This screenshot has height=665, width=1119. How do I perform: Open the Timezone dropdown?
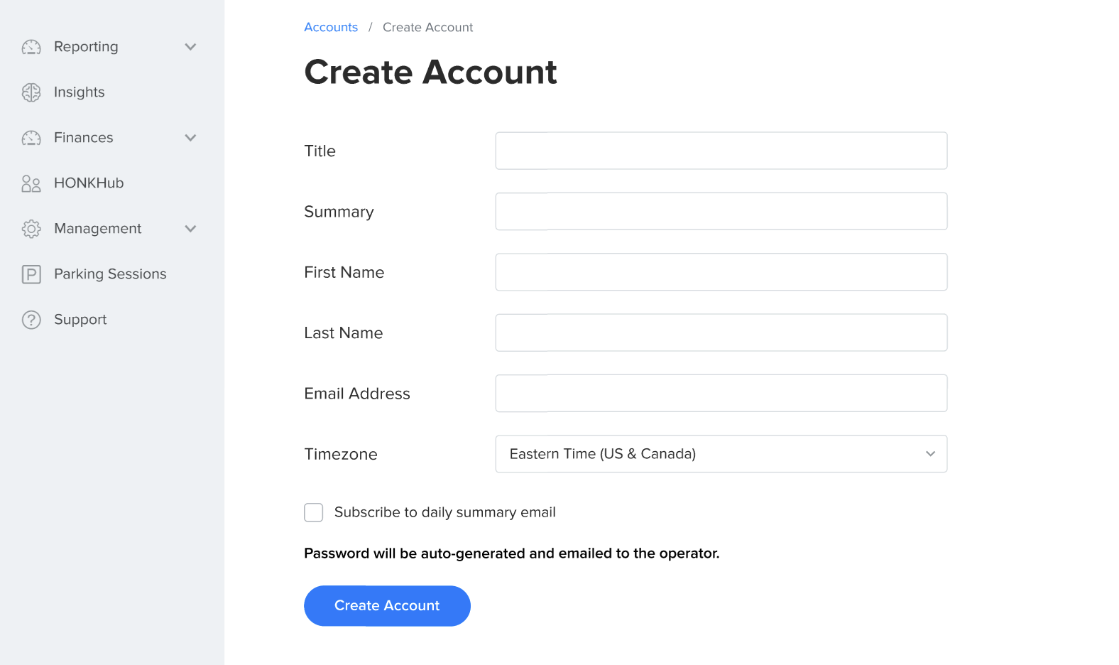tap(721, 454)
